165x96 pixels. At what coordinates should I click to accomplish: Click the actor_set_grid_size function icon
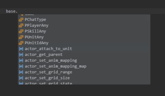pos(21,78)
